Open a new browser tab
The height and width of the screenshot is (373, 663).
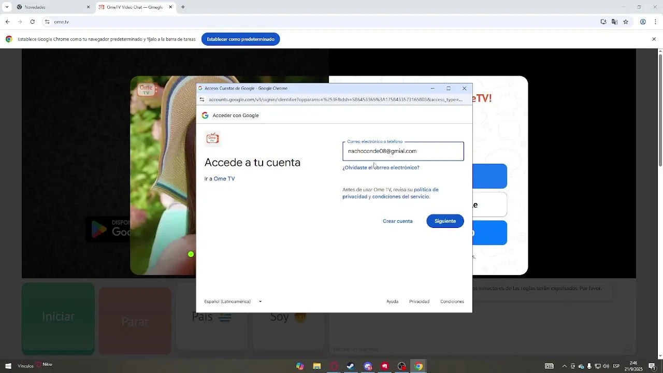(183, 7)
